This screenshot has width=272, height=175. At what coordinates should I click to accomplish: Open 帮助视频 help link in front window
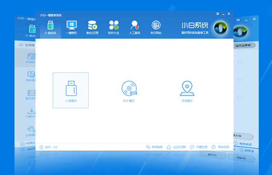[220, 147]
